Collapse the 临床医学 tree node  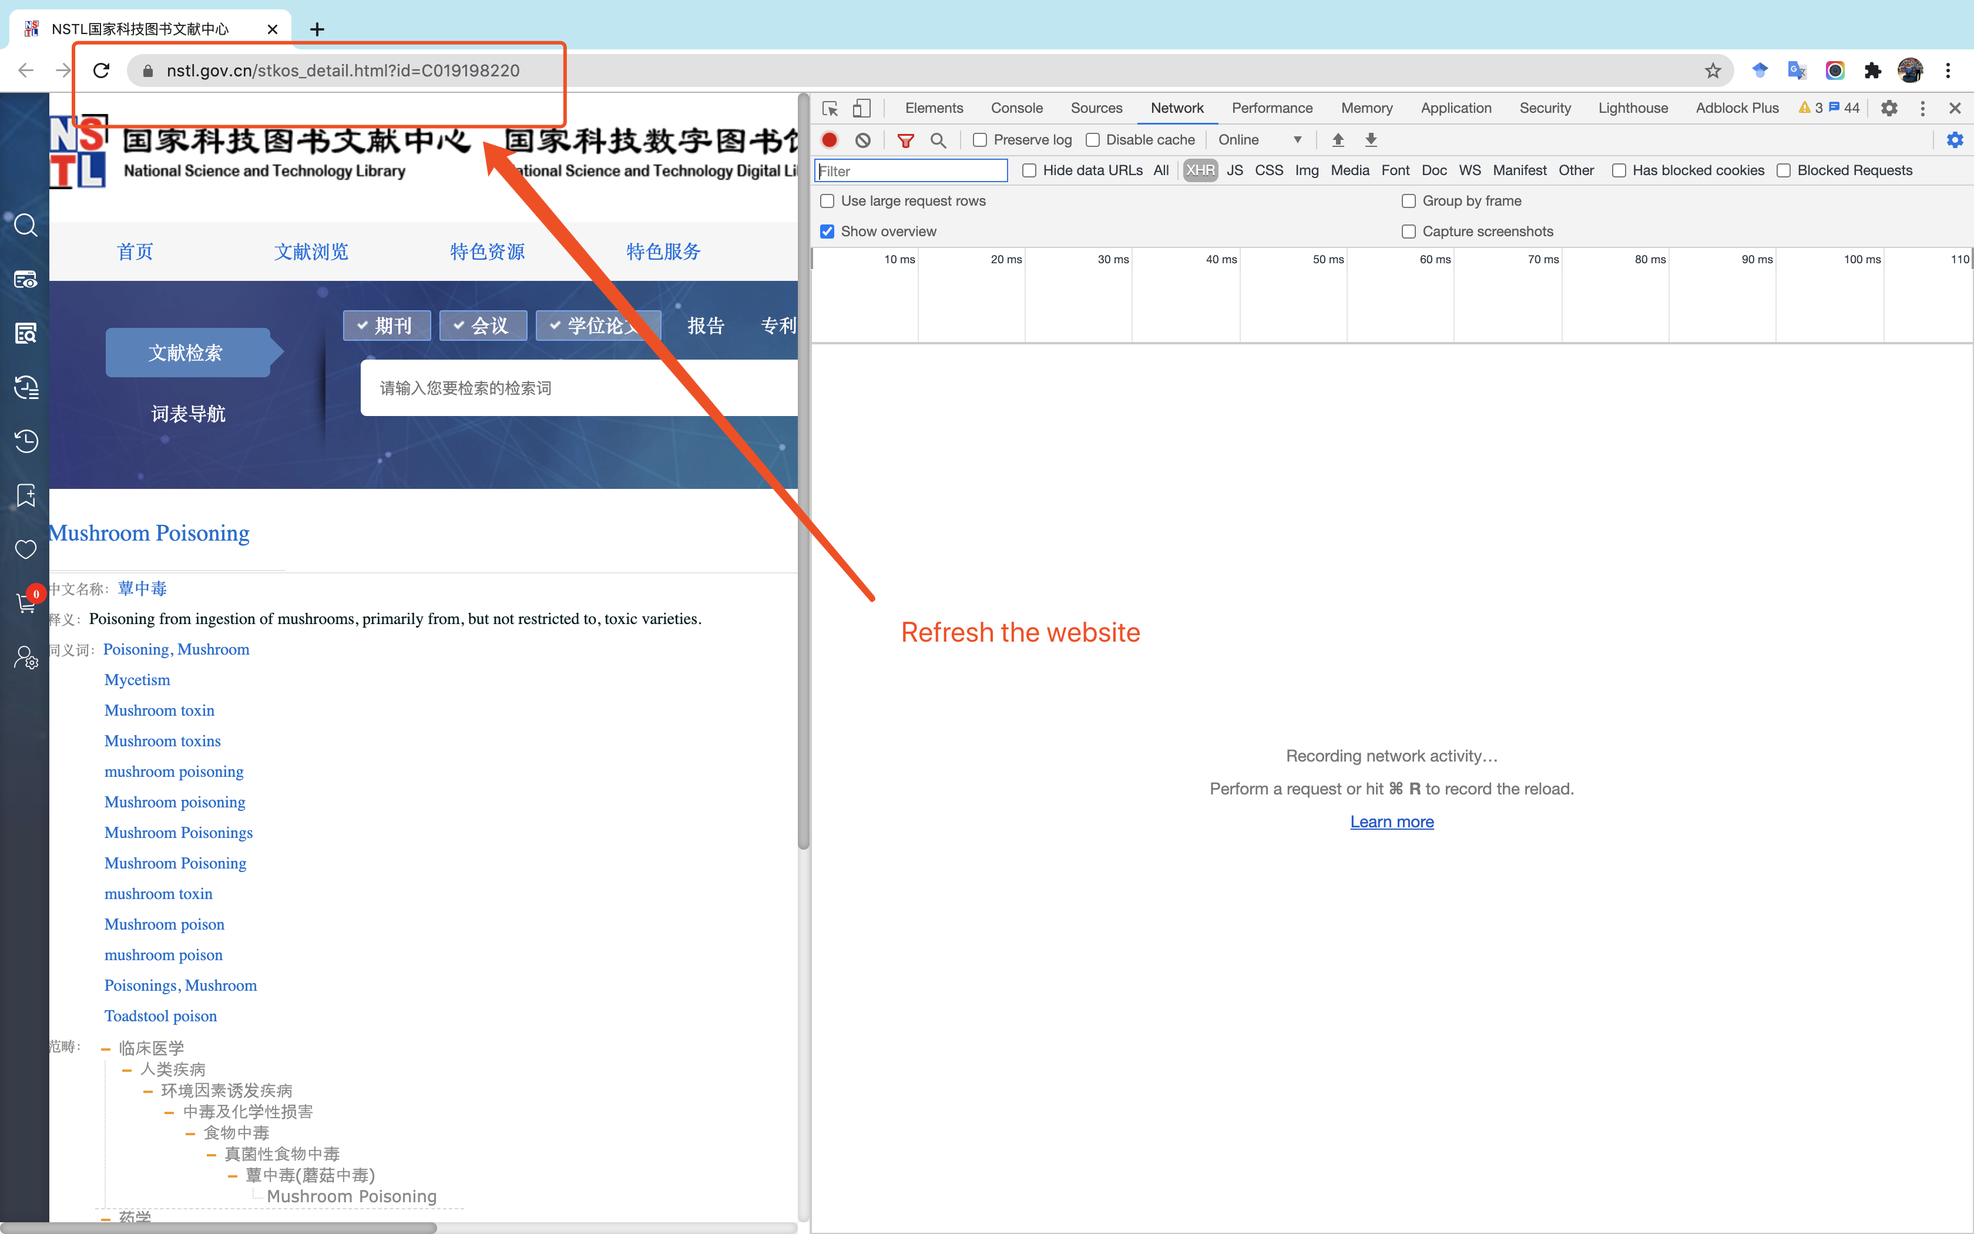(105, 1049)
